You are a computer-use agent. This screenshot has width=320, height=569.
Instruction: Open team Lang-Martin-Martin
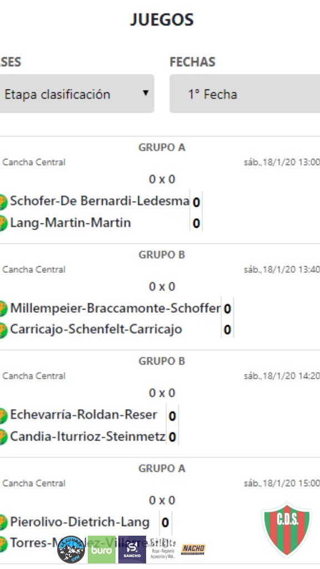71,222
